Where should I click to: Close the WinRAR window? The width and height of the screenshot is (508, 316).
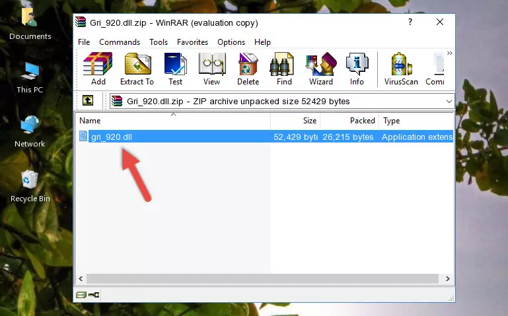pyautogui.click(x=440, y=22)
